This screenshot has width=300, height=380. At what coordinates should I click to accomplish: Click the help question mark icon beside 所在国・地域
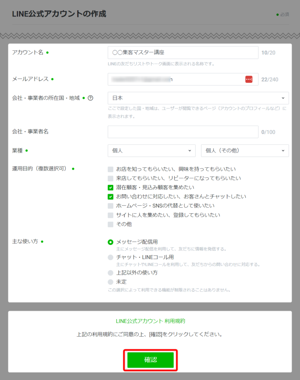90,98
